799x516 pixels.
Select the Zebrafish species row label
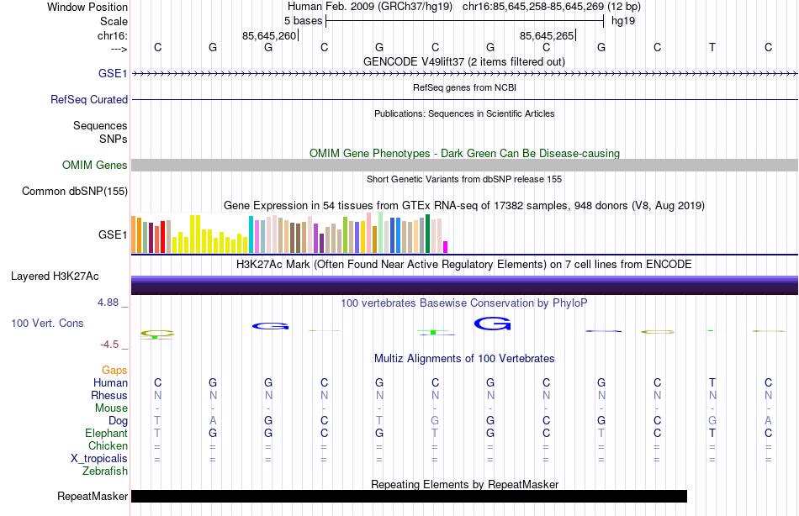click(x=105, y=471)
